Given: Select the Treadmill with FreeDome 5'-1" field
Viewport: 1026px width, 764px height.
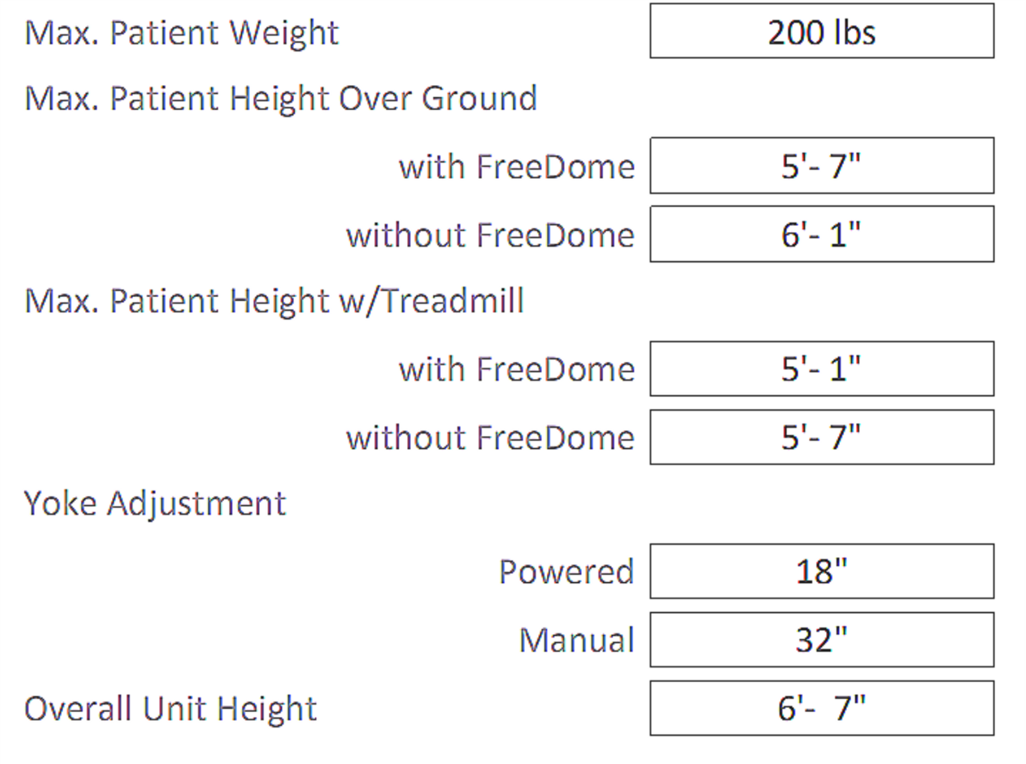Looking at the screenshot, I should point(821,369).
